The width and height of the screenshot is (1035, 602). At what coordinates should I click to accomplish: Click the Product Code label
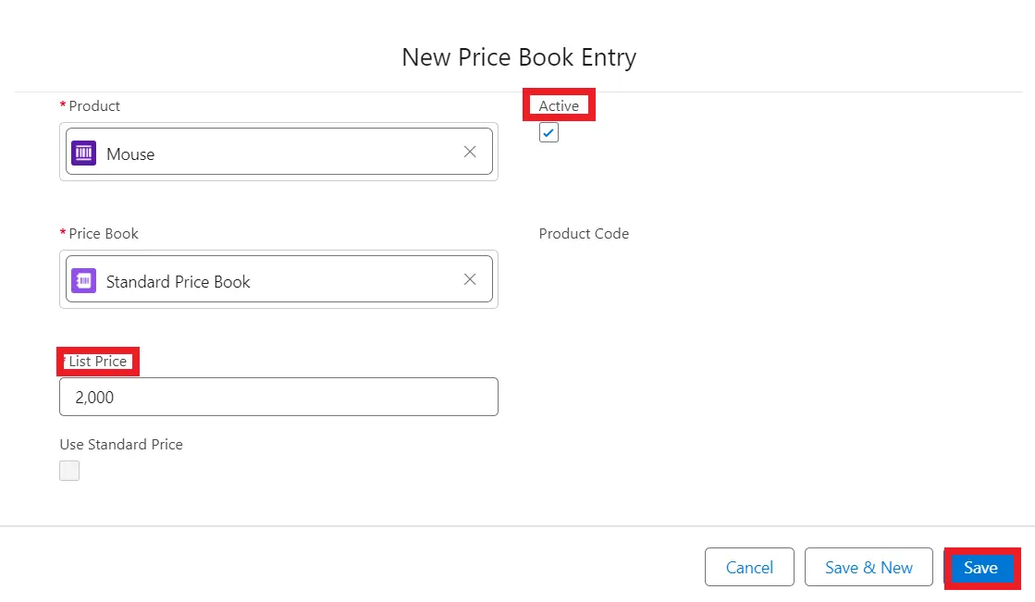pos(584,234)
